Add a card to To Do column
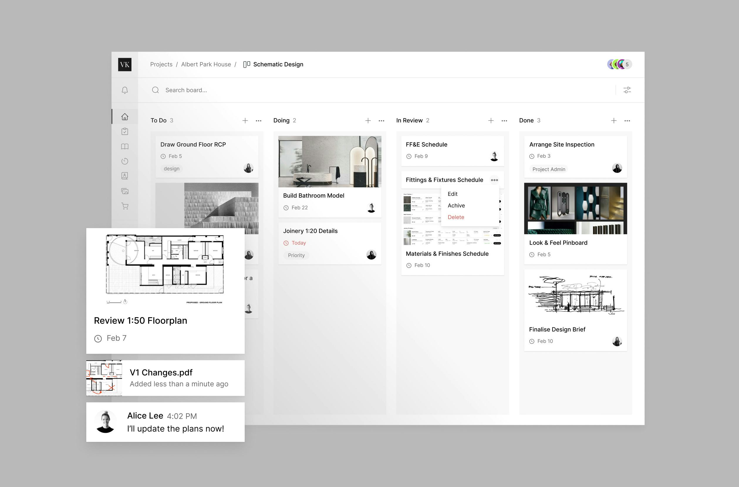739x487 pixels. coord(245,121)
